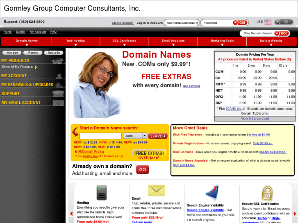Click the right carousel arrow
The height and width of the screenshot is (223, 298).
pos(295,214)
